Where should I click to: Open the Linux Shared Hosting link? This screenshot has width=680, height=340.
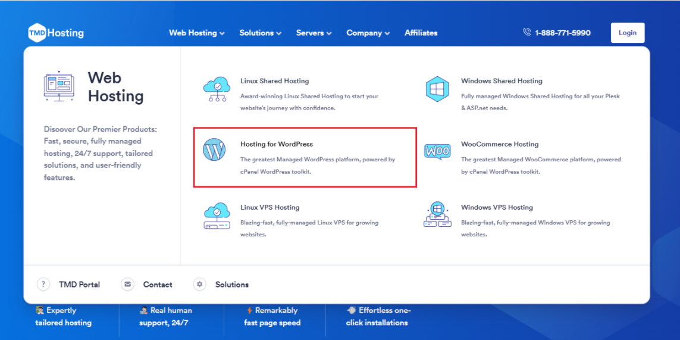click(274, 81)
